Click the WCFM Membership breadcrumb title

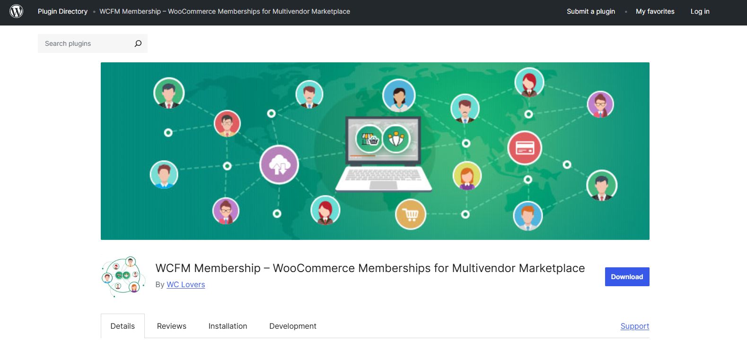point(225,11)
